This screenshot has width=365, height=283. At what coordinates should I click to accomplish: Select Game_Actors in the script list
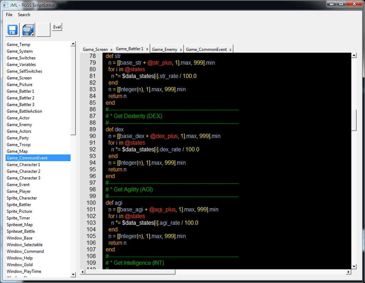click(x=38, y=131)
